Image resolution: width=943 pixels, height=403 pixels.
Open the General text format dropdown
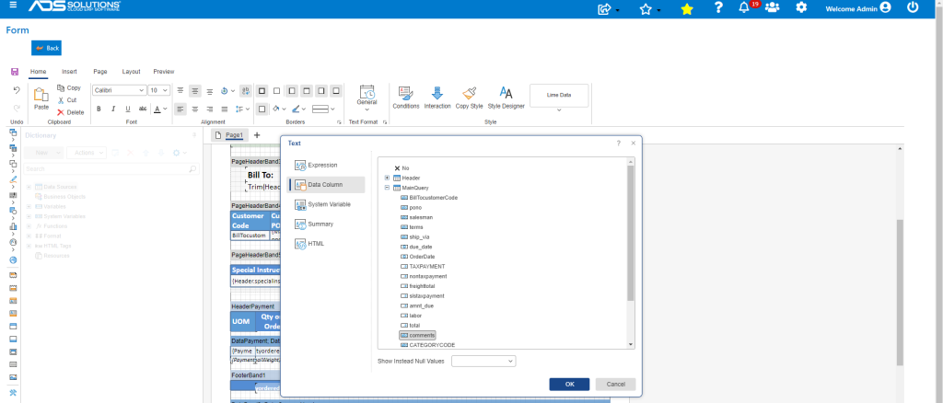pos(367,98)
